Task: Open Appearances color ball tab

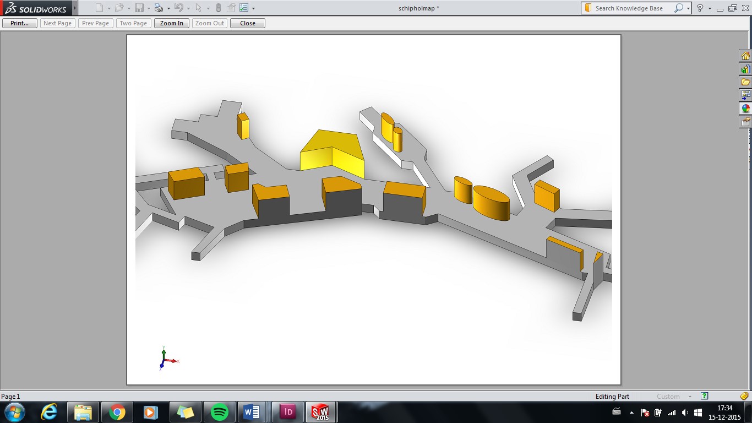Action: [x=745, y=109]
